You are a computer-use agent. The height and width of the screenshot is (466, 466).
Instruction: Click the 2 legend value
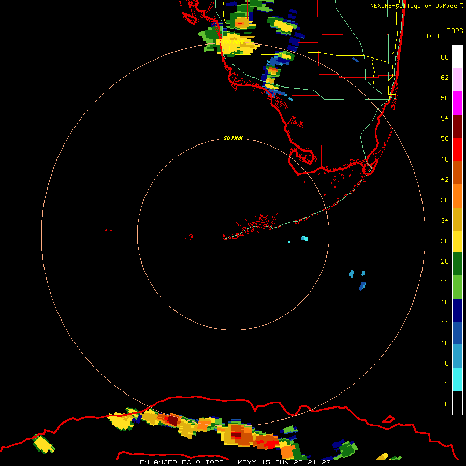tap(446, 384)
